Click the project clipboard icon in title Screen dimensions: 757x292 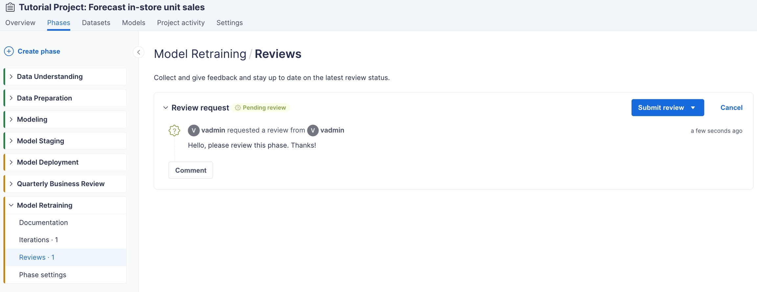point(10,7)
